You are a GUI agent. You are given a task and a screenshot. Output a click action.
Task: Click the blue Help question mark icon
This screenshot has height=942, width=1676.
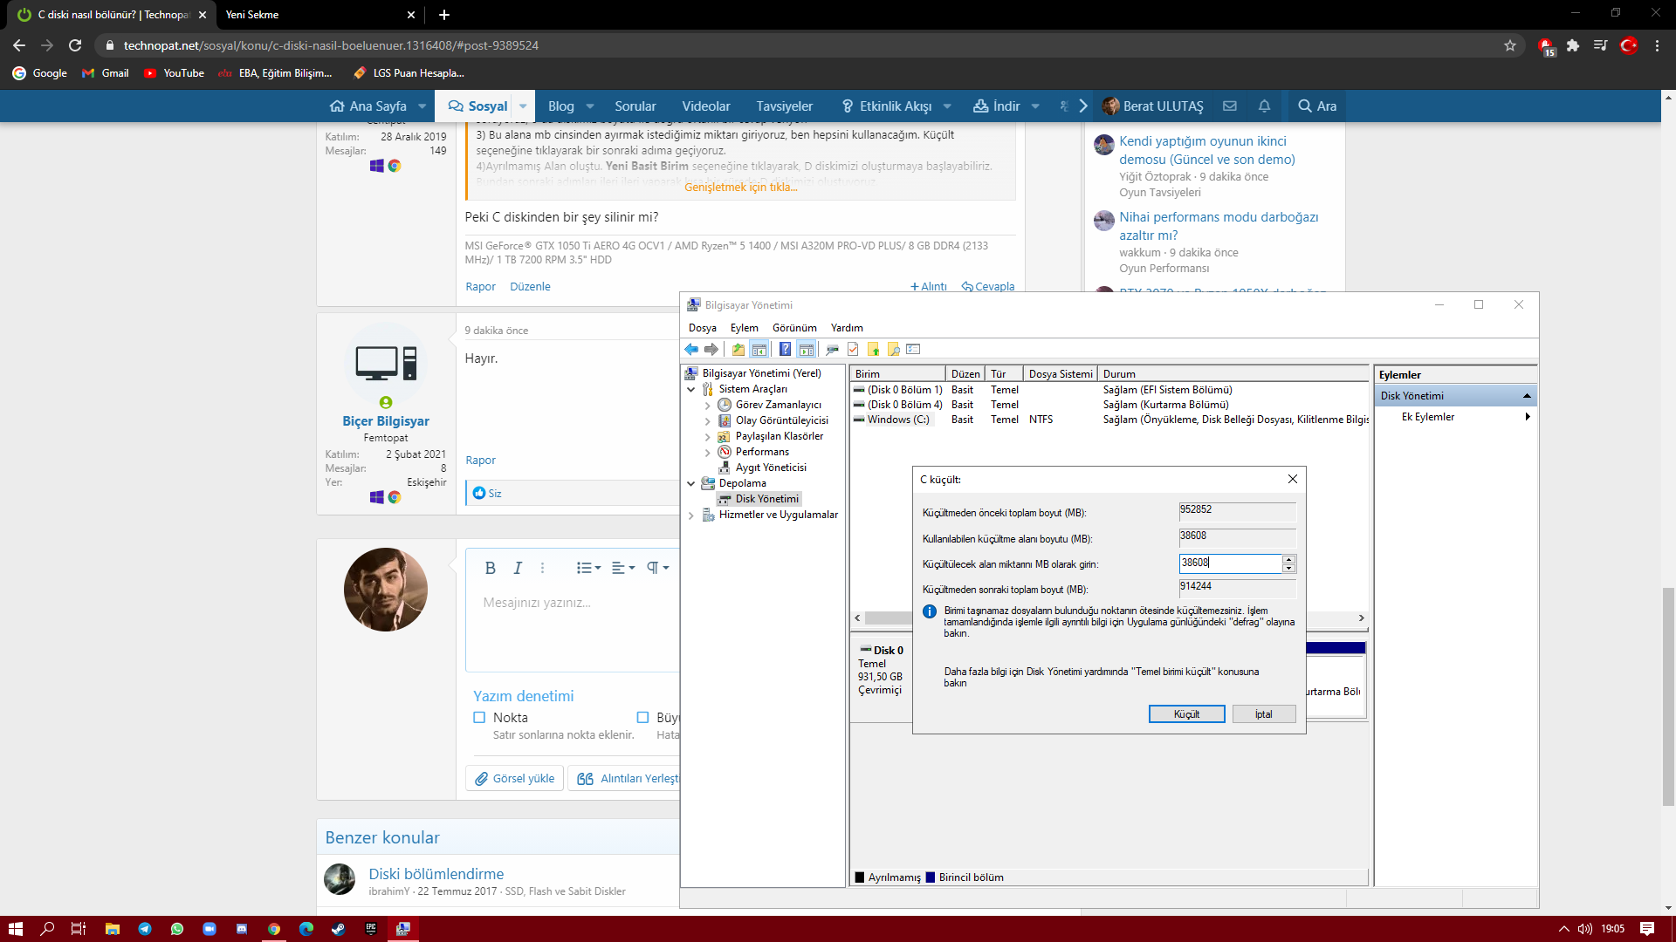click(785, 349)
